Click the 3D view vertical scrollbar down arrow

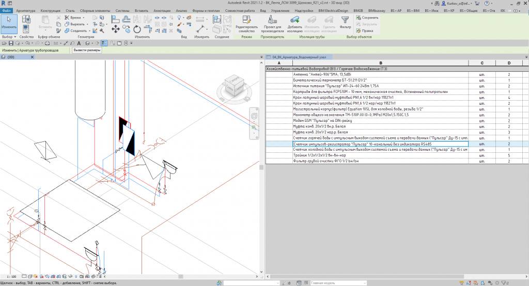pos(261,272)
